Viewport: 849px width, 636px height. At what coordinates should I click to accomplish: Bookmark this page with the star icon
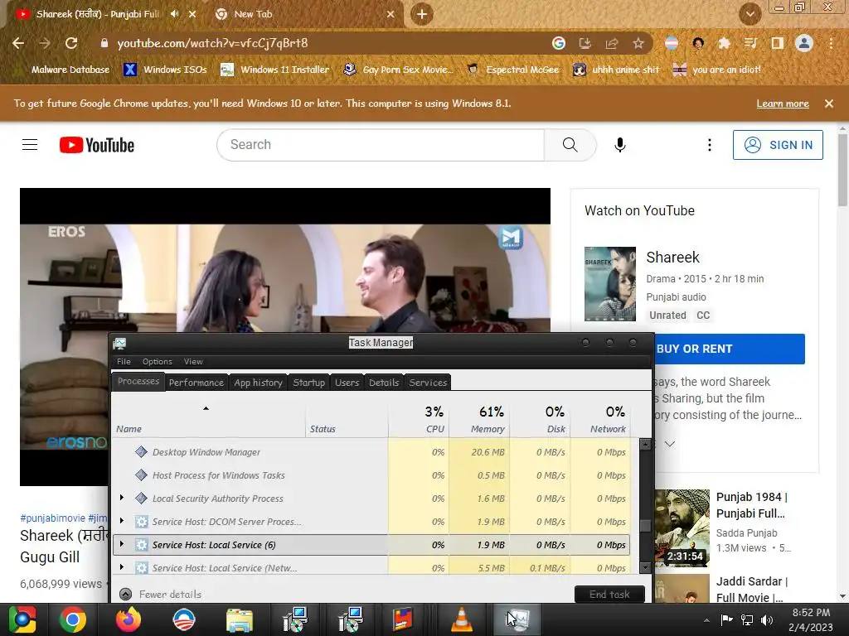pyautogui.click(x=638, y=43)
